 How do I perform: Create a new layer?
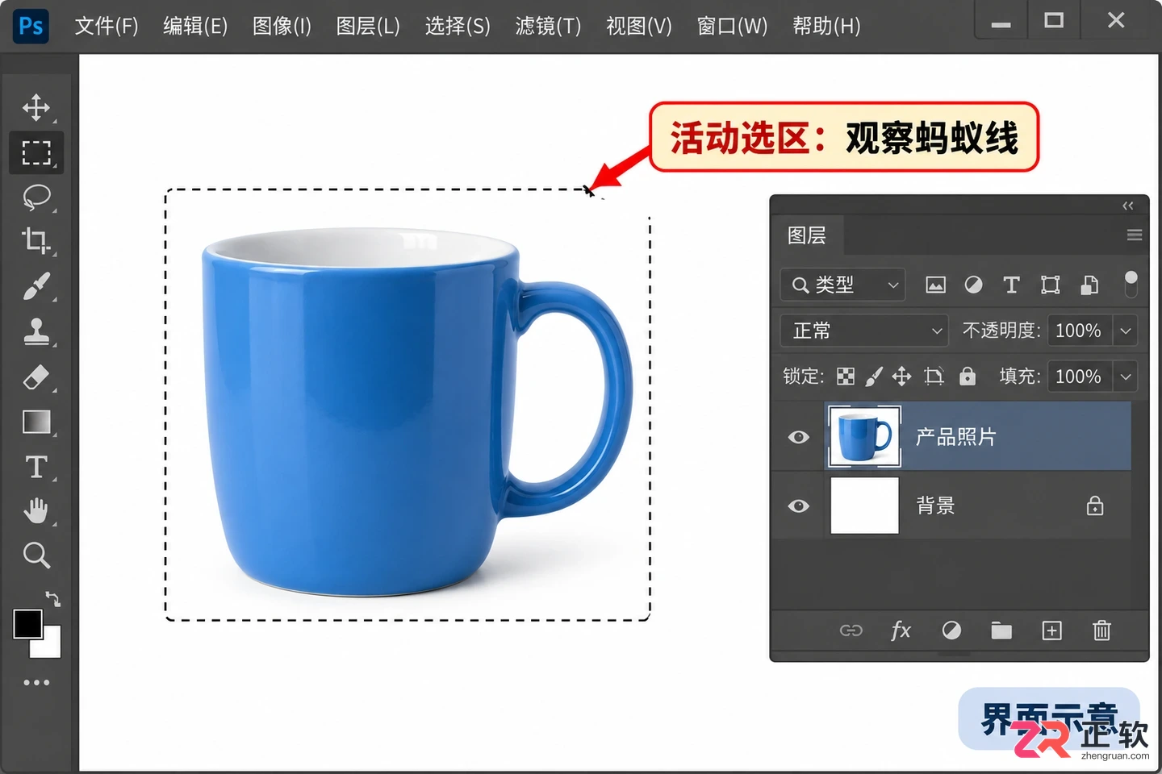(1051, 630)
